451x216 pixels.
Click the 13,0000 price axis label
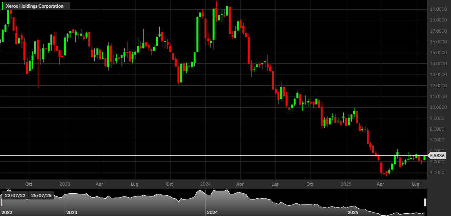pyautogui.click(x=438, y=75)
